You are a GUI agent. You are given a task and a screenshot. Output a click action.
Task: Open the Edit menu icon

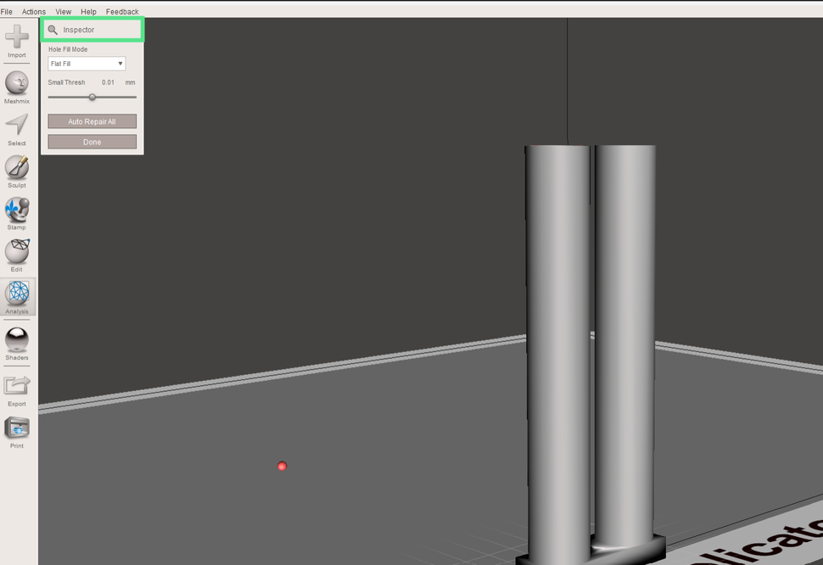17,253
